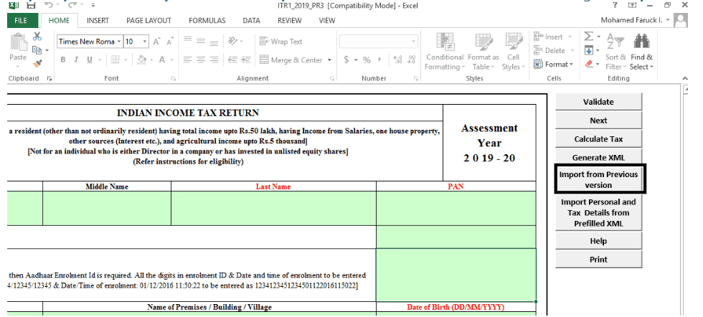
Task: Select the Format Painter brush icon
Action: point(37,63)
